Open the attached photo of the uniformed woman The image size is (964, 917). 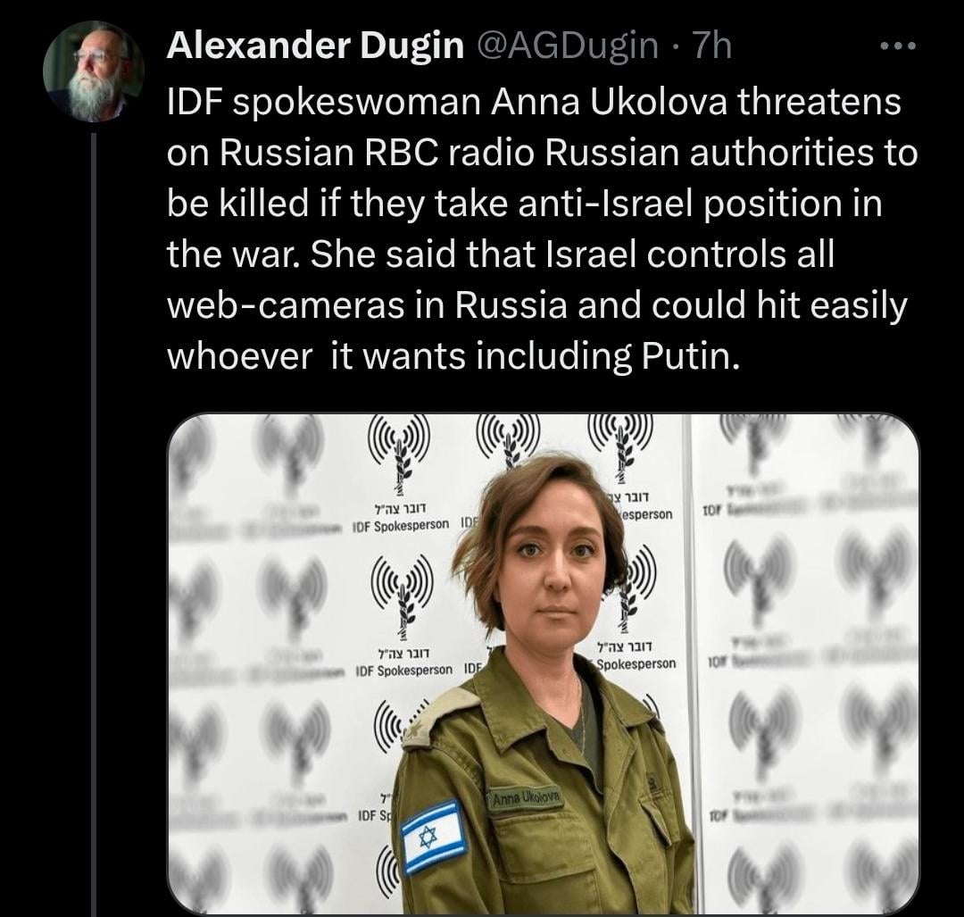pyautogui.click(x=544, y=664)
